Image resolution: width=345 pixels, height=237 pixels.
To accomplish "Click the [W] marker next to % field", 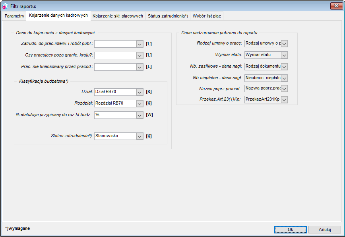I will coord(149,115).
